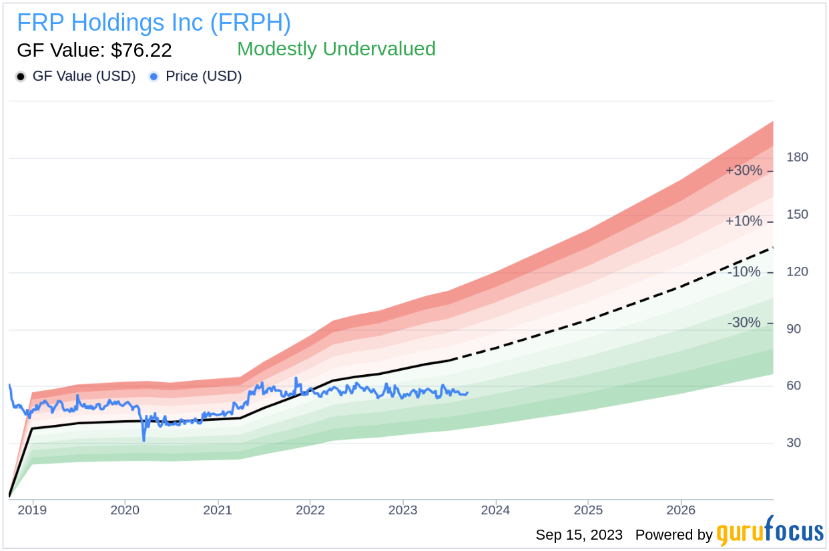Viewport: 829px width, 551px height.
Task: Click the Sep 15, 2023 date stamp
Action: [579, 535]
